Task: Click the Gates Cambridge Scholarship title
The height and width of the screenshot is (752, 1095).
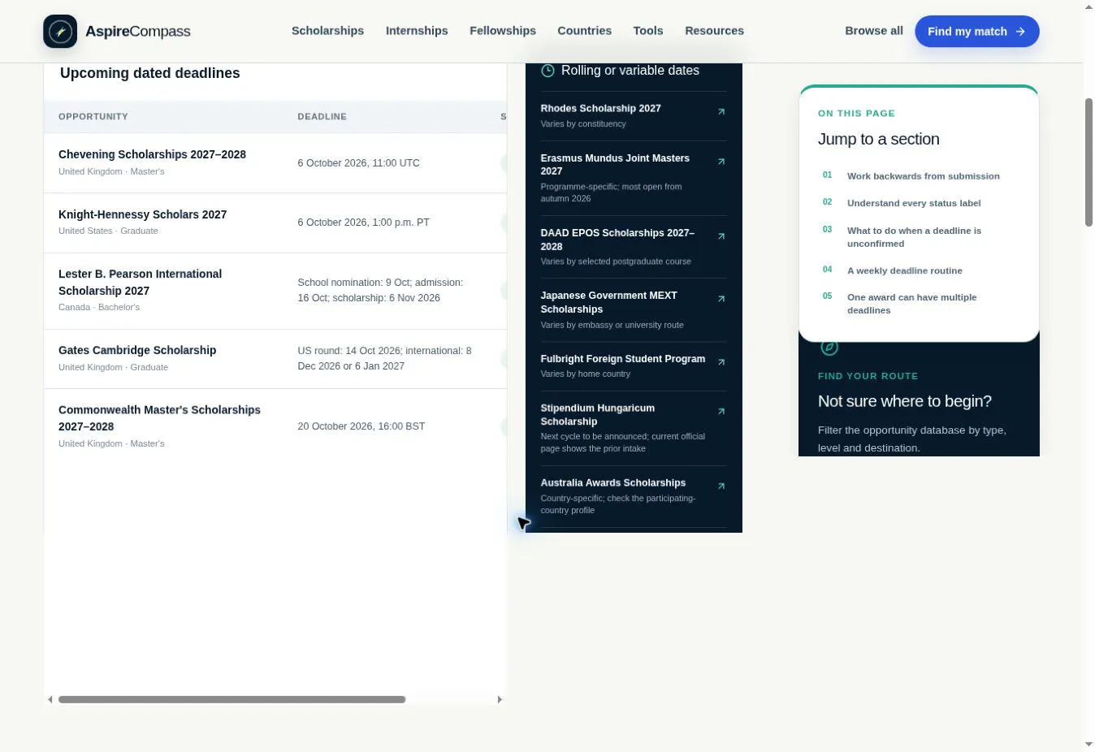Action: coord(137,350)
